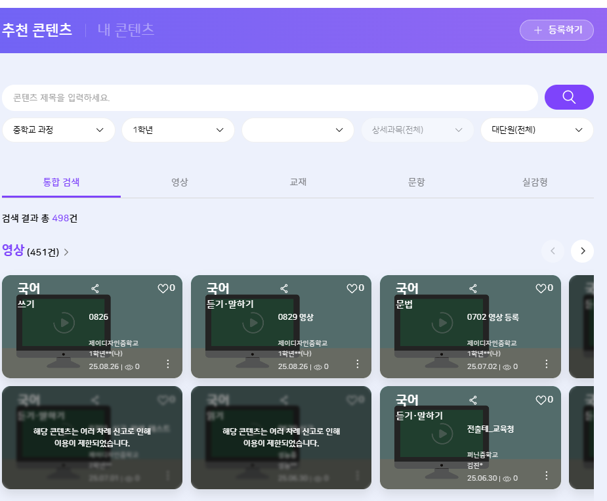The image size is (607, 501).
Task: Expand the 1학년 grade dropdown
Action: coord(178,130)
